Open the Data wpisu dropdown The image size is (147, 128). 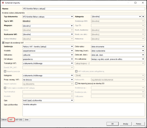(x=118, y=47)
